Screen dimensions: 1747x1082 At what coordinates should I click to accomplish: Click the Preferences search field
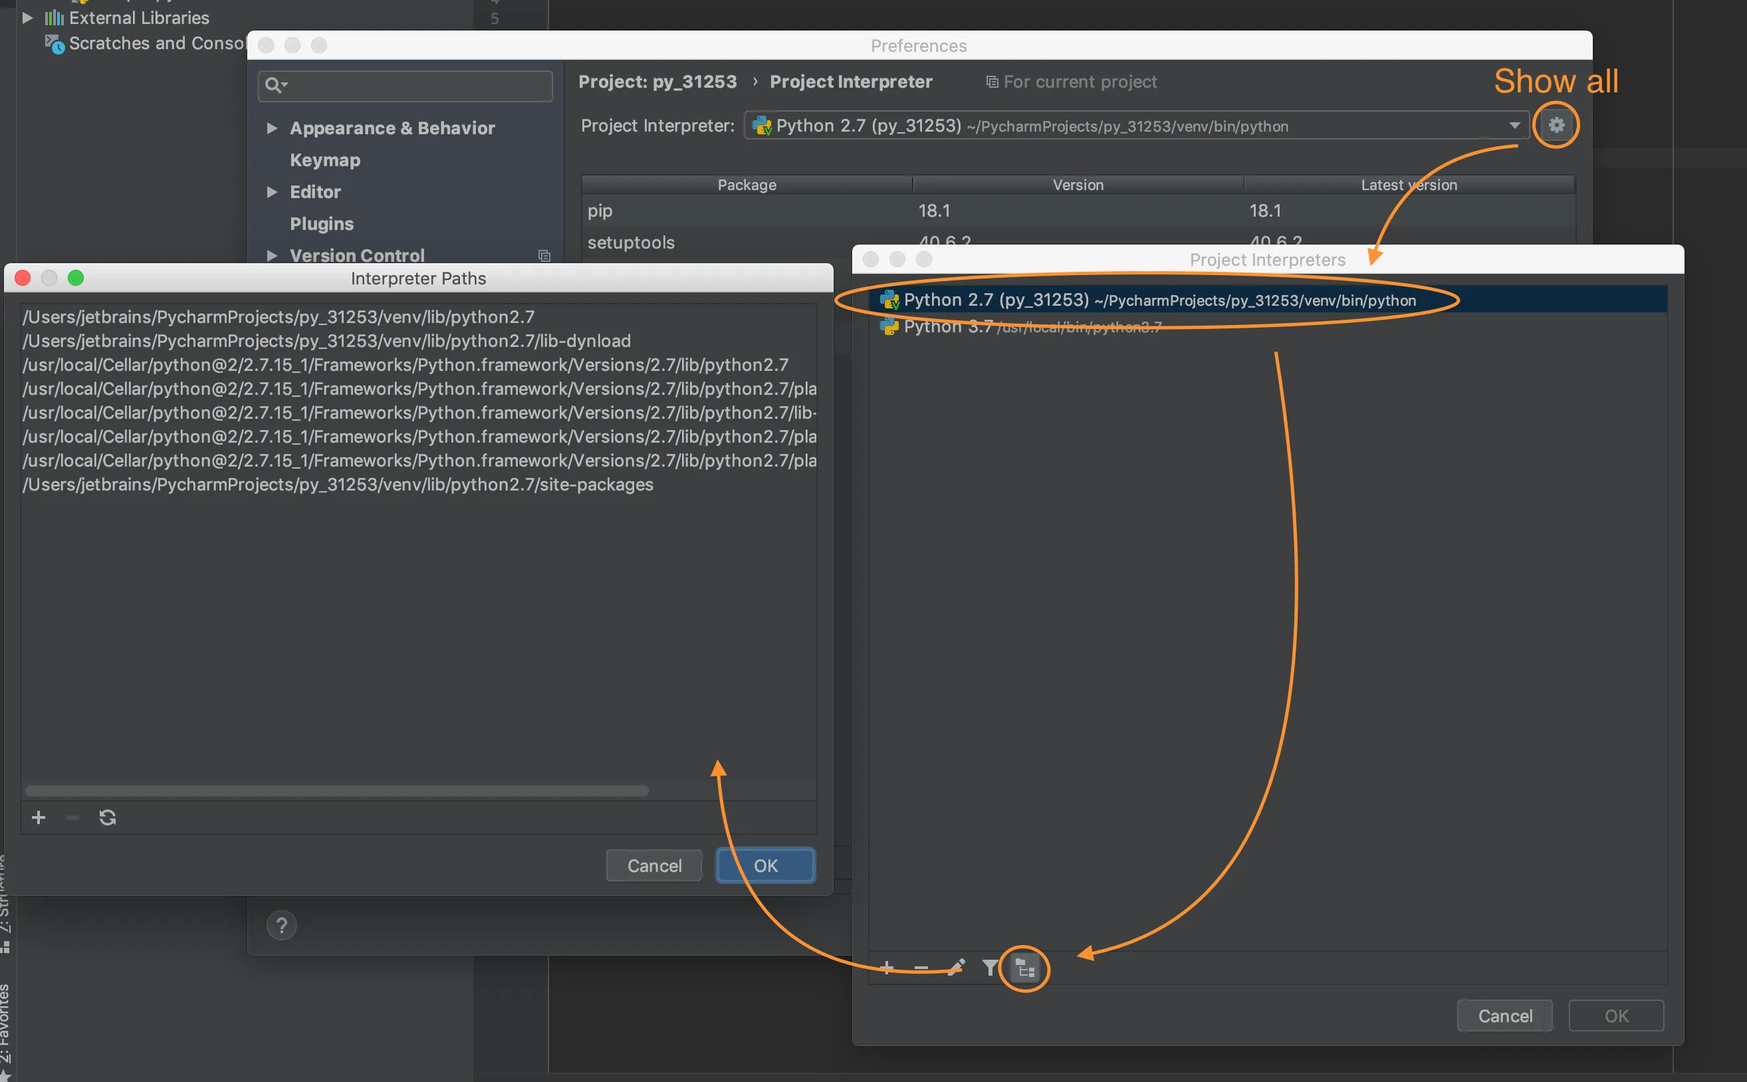click(x=415, y=85)
